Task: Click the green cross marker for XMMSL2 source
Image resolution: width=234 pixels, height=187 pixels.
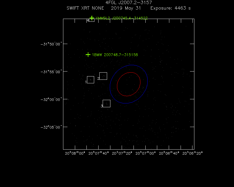Action: [92, 18]
